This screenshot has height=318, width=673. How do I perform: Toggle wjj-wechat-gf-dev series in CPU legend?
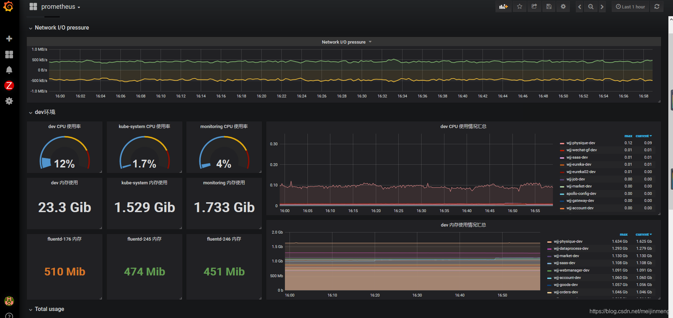[x=581, y=150]
